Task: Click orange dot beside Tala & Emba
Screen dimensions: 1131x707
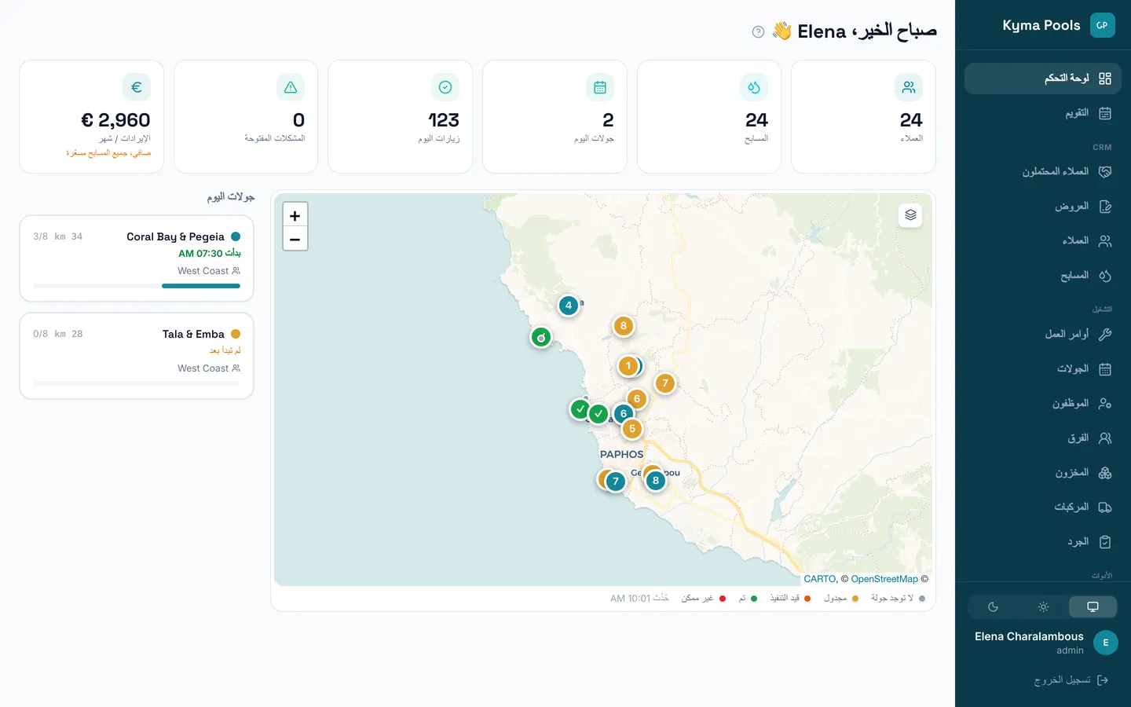Action: [236, 334]
